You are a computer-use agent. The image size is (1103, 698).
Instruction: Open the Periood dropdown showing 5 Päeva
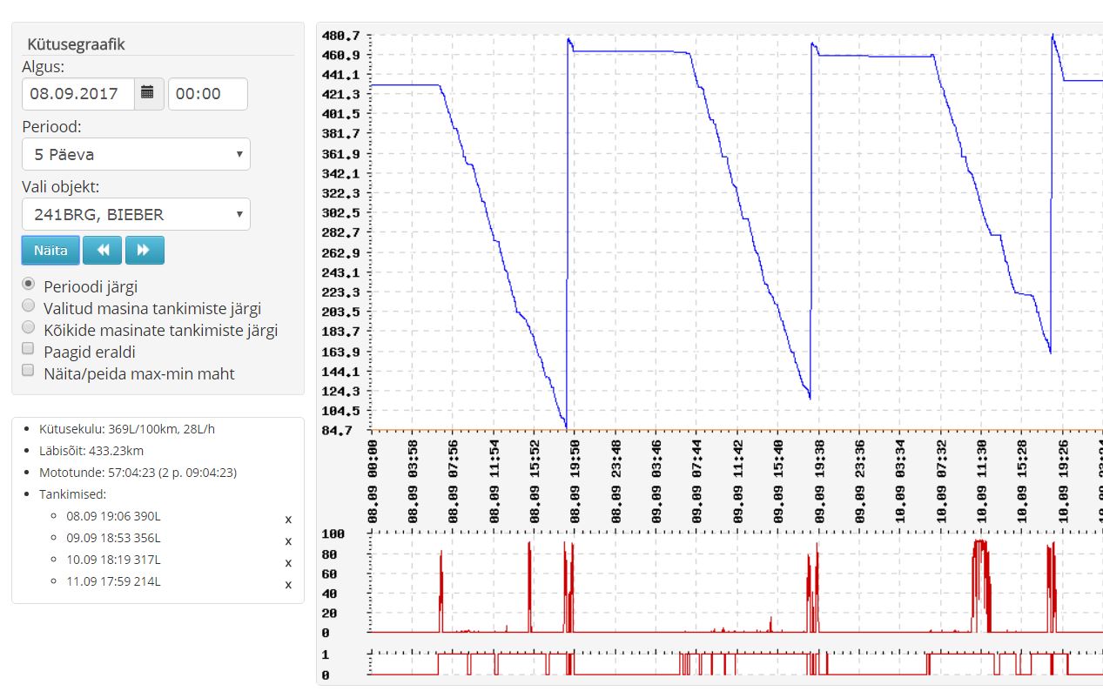click(x=136, y=154)
